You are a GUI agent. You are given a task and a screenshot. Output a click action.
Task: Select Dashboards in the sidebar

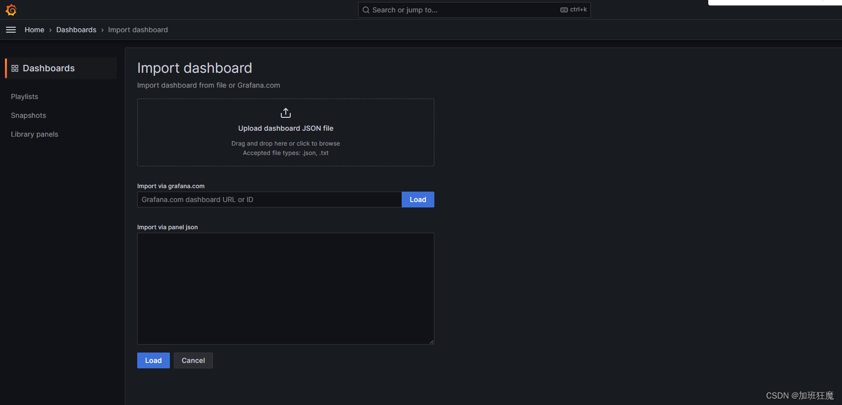(61, 68)
